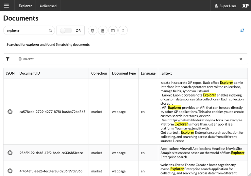Click en language in the 4f4b4ef5 row
This screenshot has height=176, width=251.
tap(142, 171)
